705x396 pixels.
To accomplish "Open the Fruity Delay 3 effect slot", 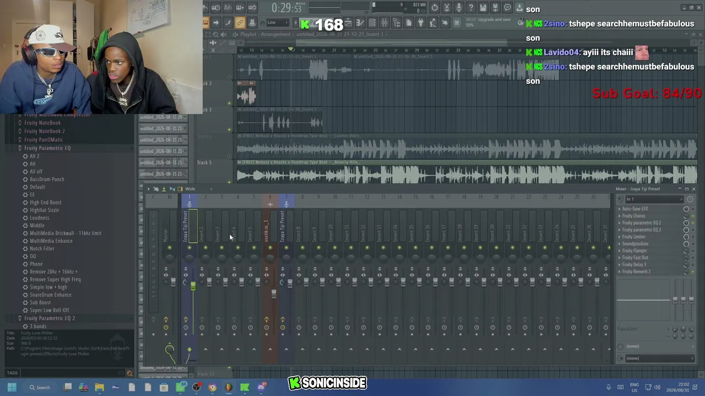I will tap(634, 265).
